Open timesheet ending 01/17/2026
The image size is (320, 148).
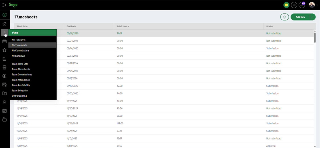click(72, 78)
